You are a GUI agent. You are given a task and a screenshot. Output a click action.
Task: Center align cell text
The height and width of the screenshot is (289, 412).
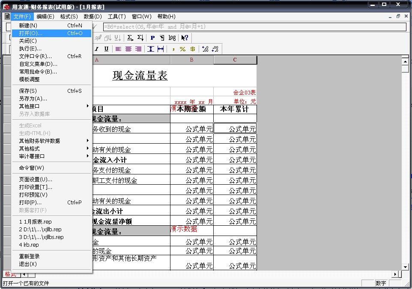point(128,49)
